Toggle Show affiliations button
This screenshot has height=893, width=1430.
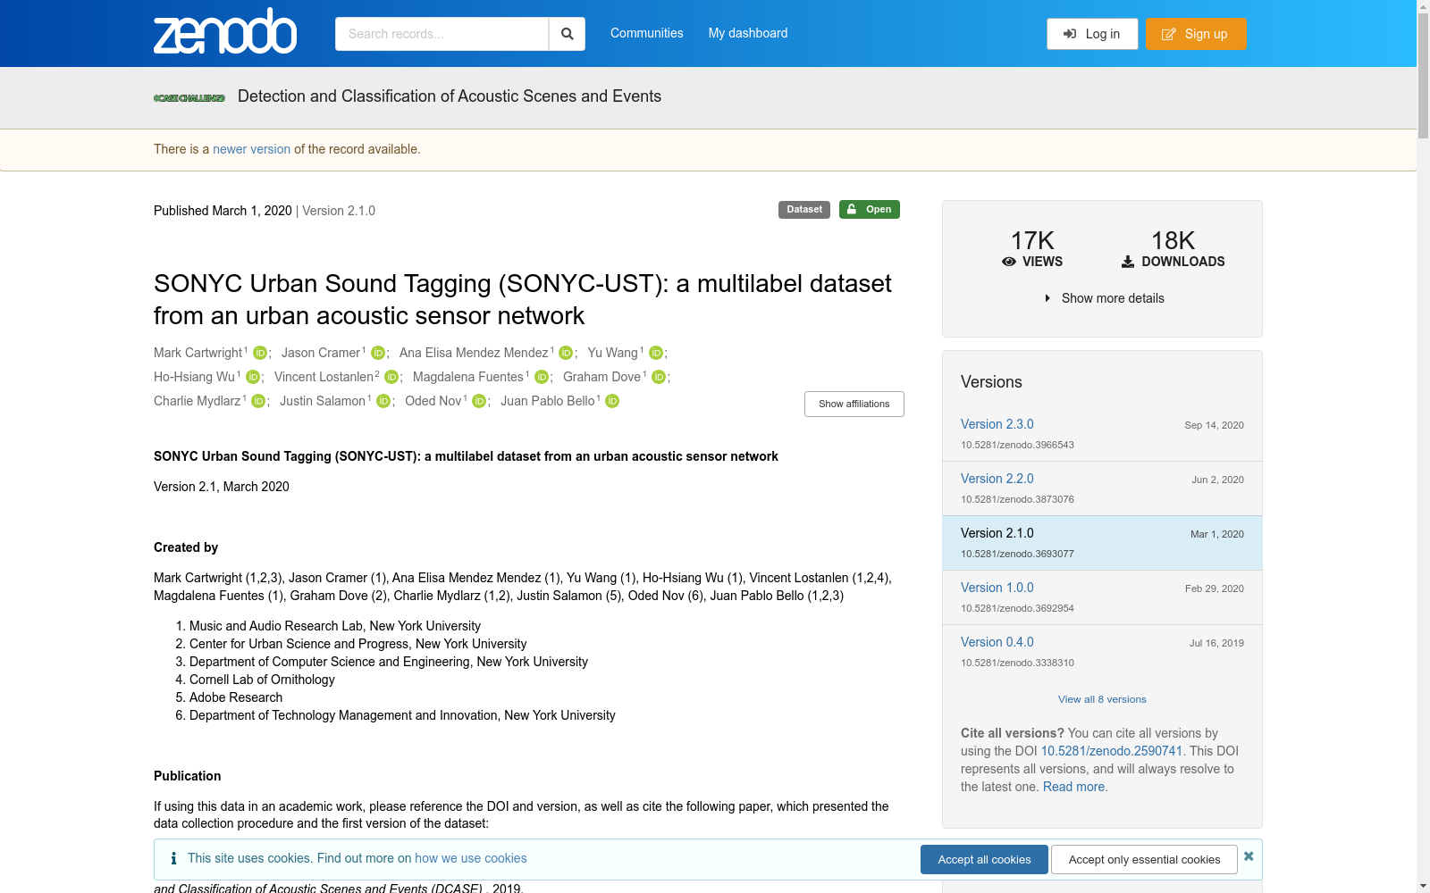tap(854, 404)
